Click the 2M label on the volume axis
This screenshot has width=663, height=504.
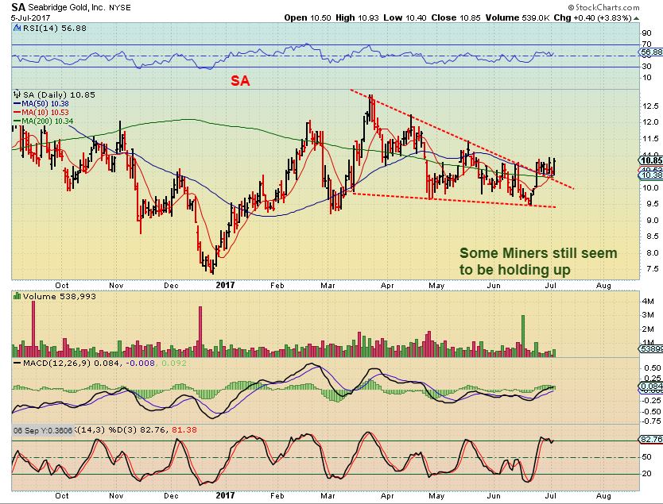pyautogui.click(x=648, y=329)
